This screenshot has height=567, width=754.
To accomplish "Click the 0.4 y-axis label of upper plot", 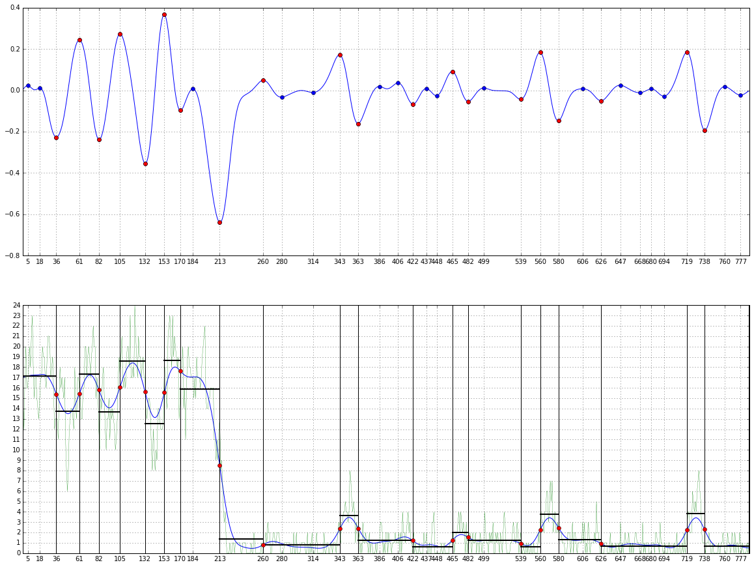I will pyautogui.click(x=15, y=8).
